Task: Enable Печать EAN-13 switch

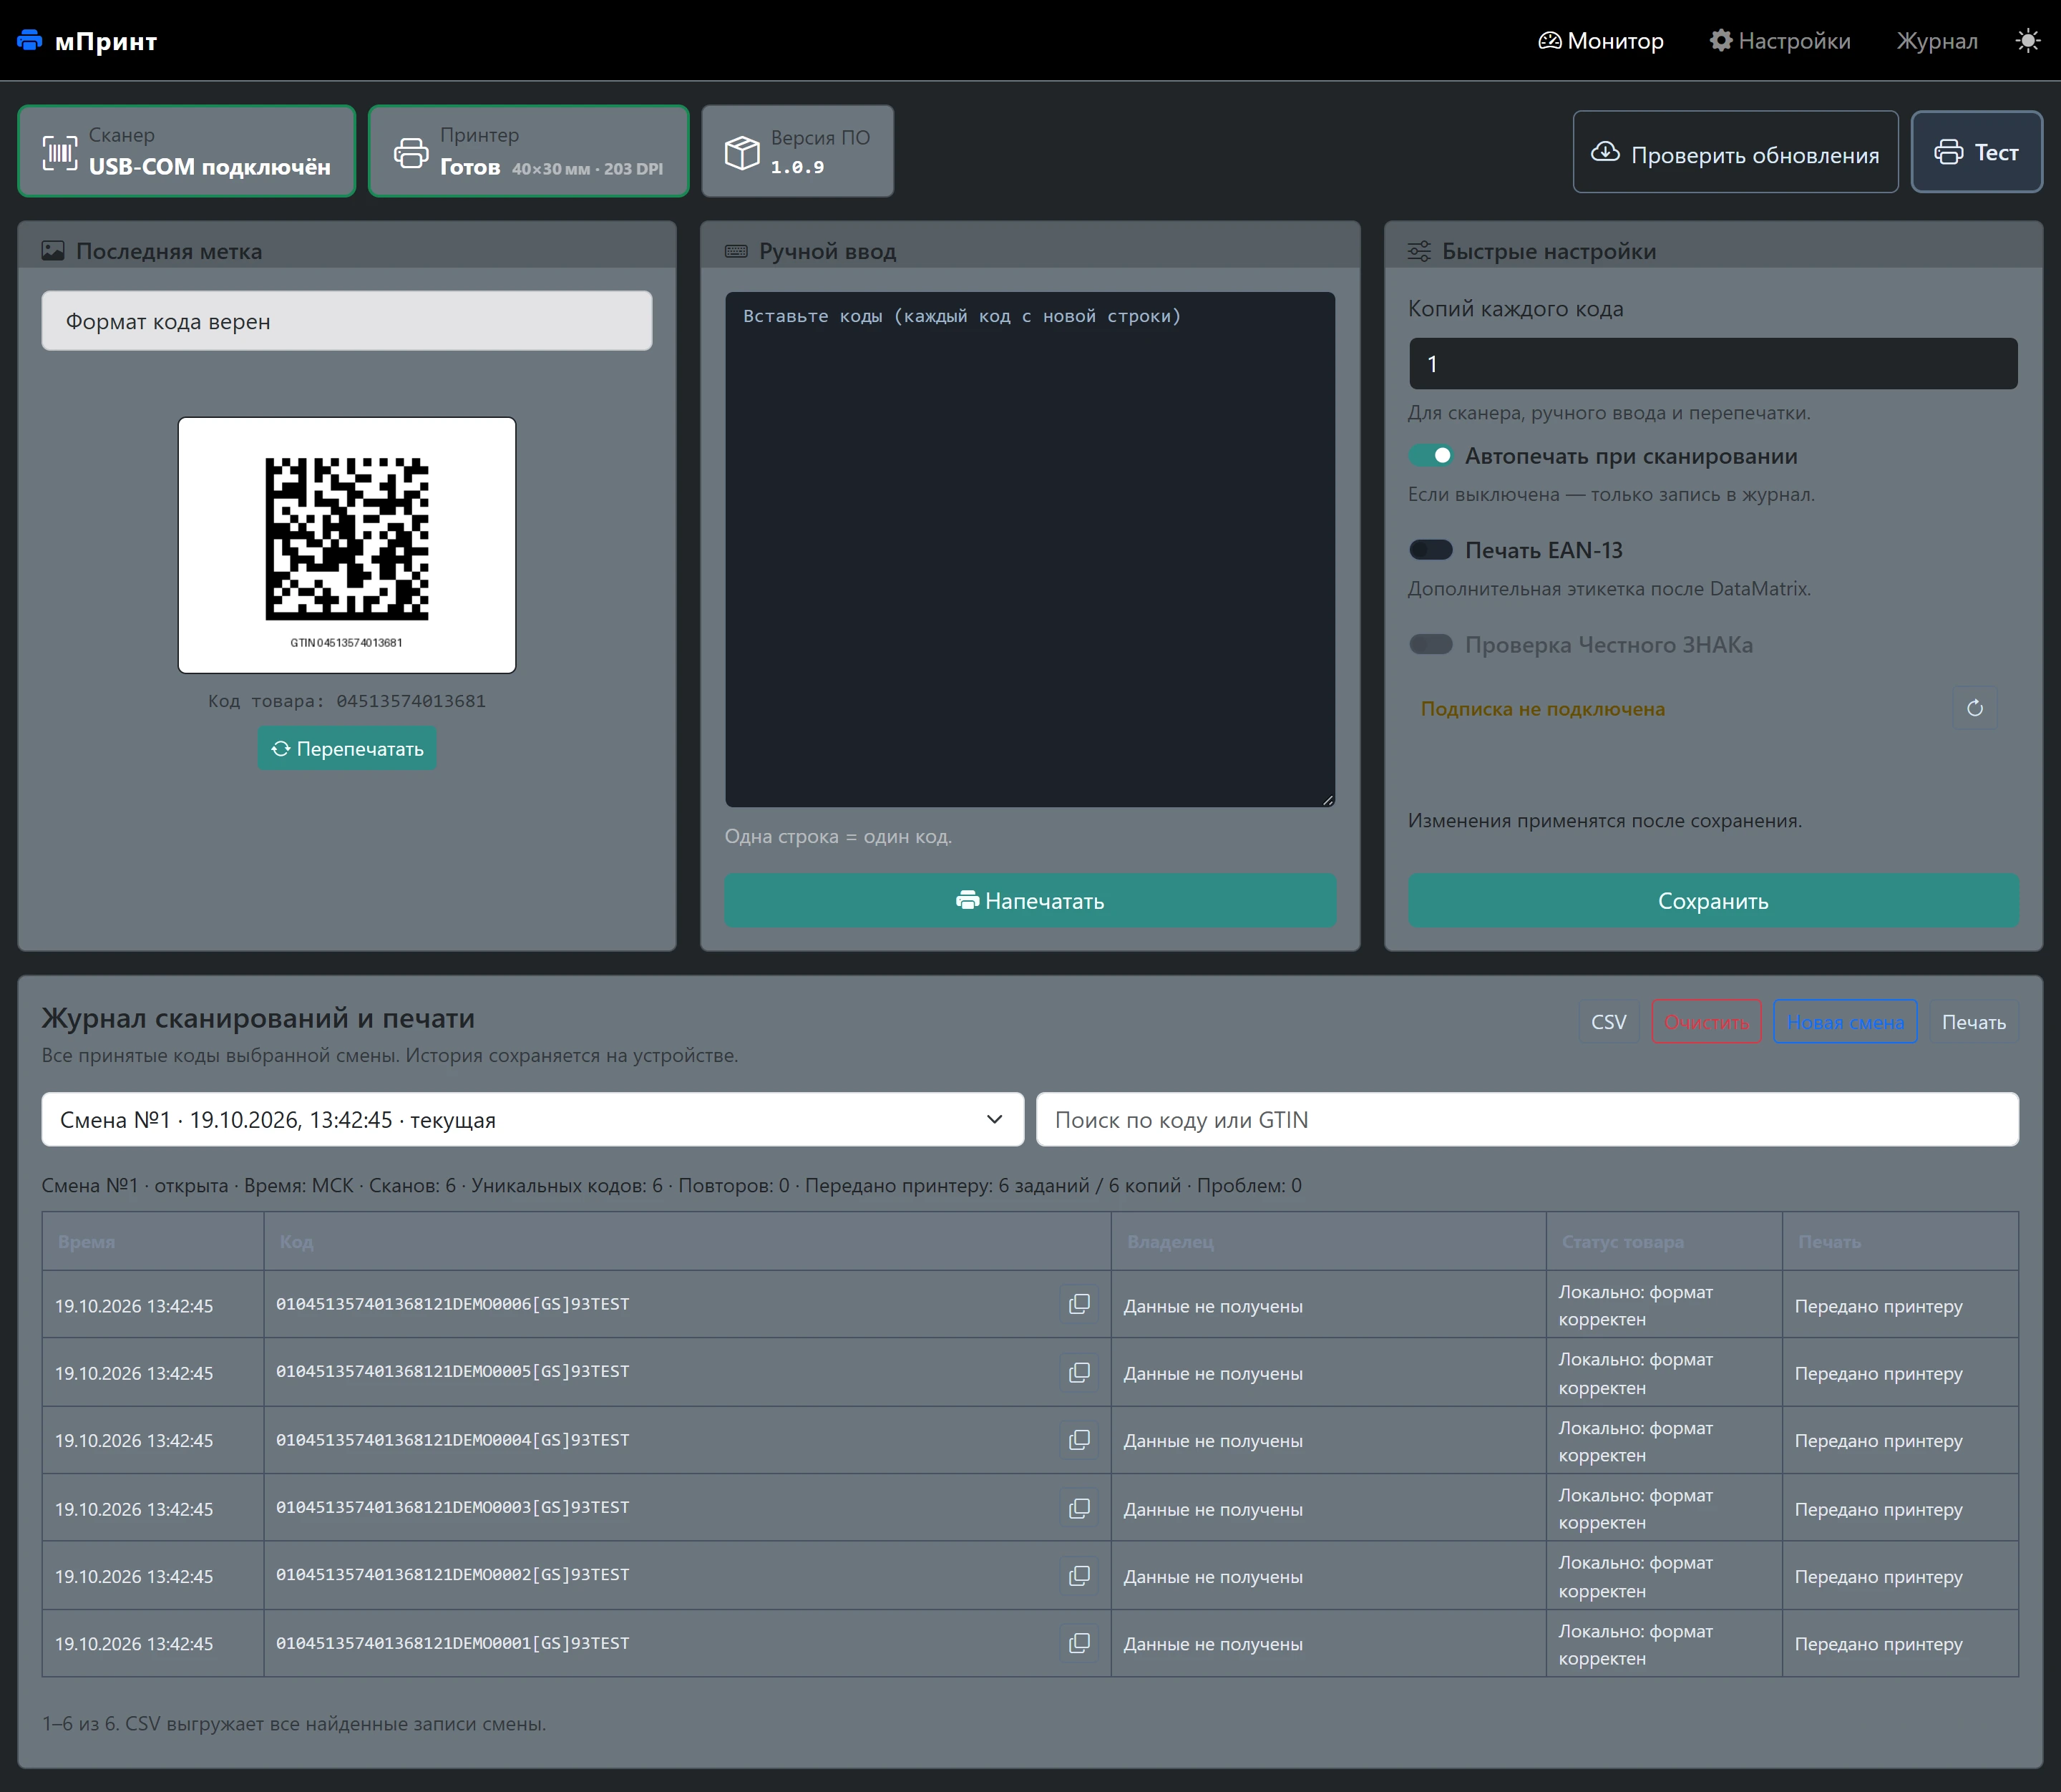Action: point(1431,550)
